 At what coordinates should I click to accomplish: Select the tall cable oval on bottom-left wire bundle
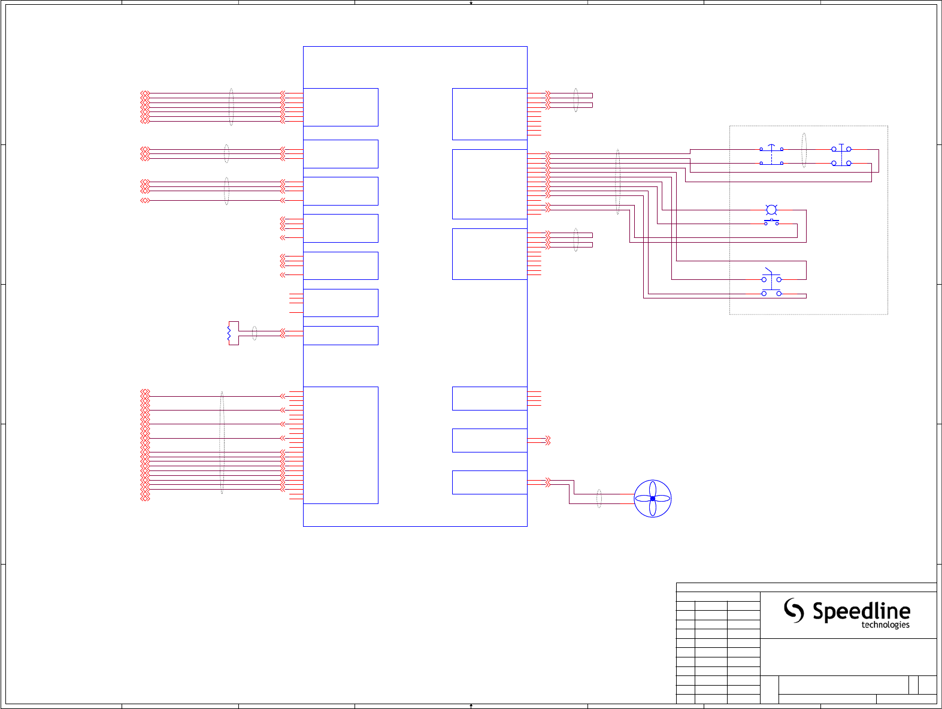[222, 443]
